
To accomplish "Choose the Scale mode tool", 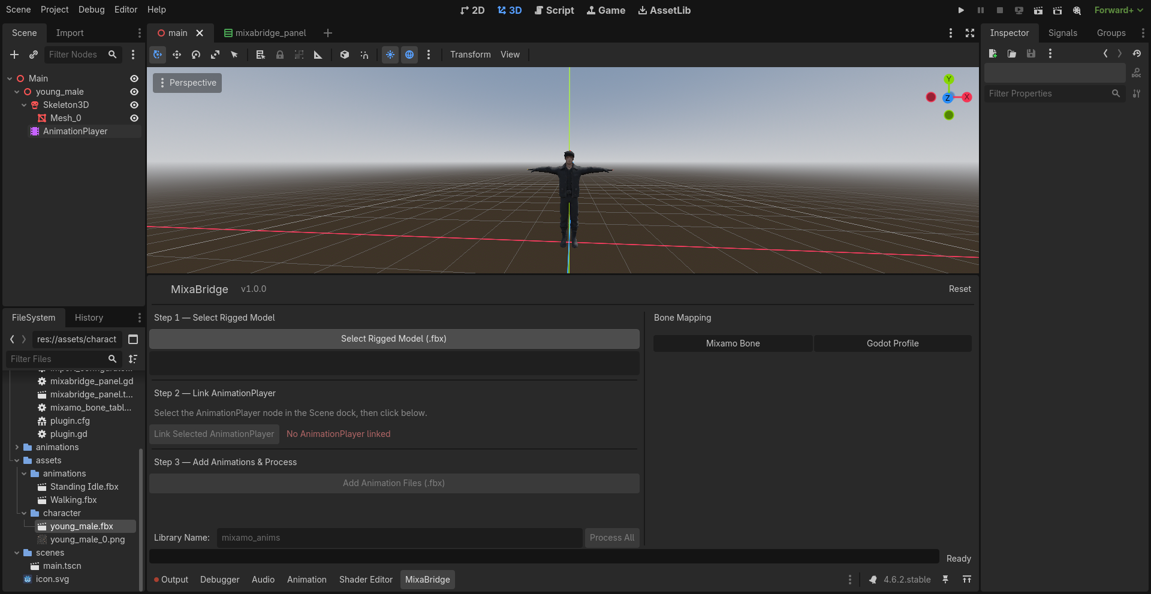I will pos(215,55).
